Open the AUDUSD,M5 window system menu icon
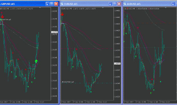Image resolution: width=177 pixels, height=105 pixels. click(x=125, y=4)
